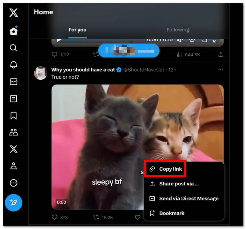
Task: Open Messages envelope in sidebar
Action: pos(14,82)
